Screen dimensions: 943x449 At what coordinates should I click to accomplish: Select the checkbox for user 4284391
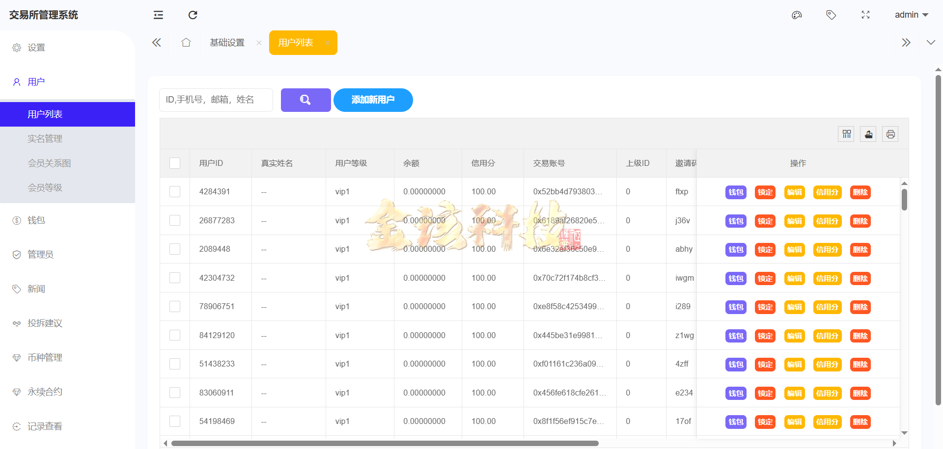pyautogui.click(x=174, y=191)
